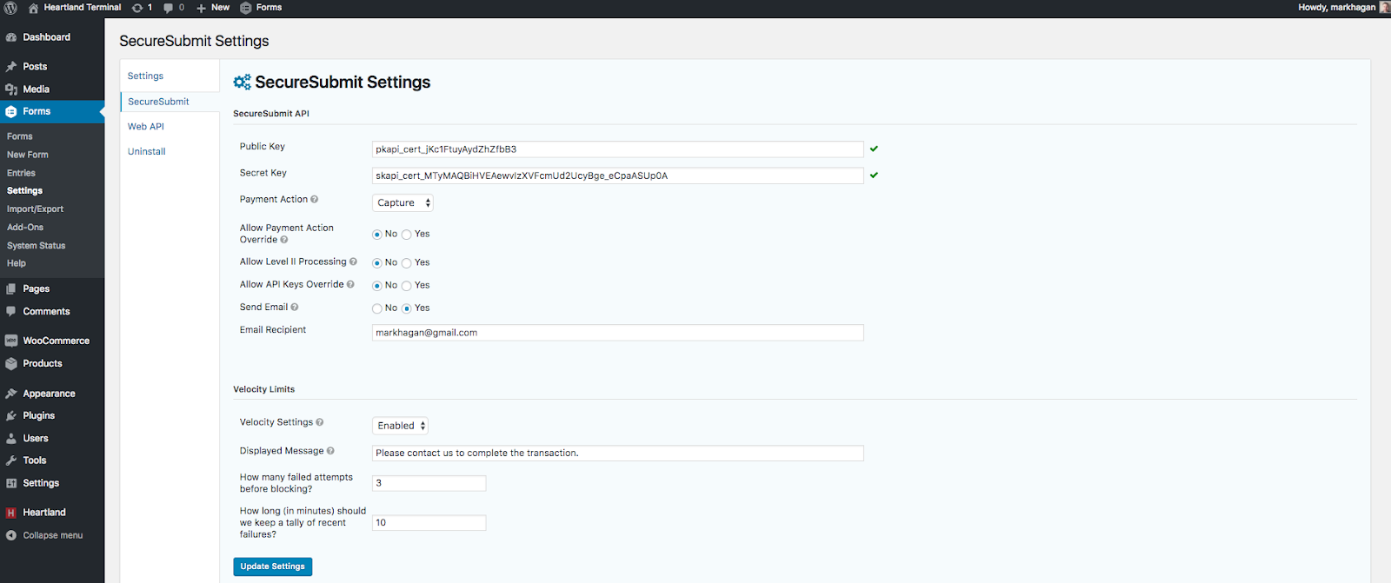Click the green checkmark beside Public Key

[x=874, y=149]
